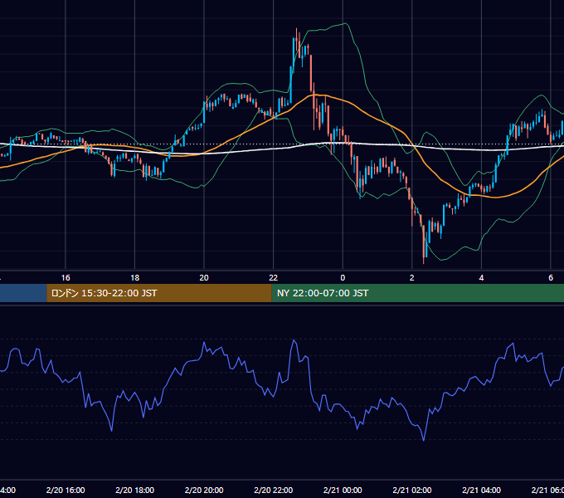Click hour label 6 on price chart axis
The height and width of the screenshot is (498, 564).
551,278
